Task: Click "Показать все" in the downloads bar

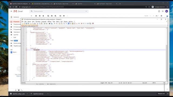Action: pos(161,94)
